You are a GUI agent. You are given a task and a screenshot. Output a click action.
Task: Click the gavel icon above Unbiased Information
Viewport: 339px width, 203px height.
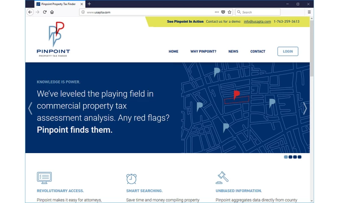coord(222,178)
